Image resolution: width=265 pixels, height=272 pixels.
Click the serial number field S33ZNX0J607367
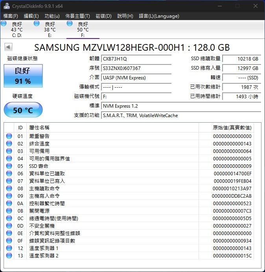pyautogui.click(x=136, y=68)
